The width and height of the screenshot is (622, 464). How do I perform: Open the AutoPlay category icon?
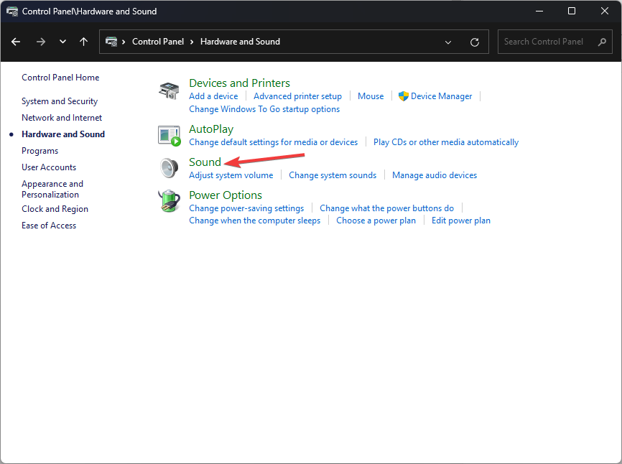(169, 135)
